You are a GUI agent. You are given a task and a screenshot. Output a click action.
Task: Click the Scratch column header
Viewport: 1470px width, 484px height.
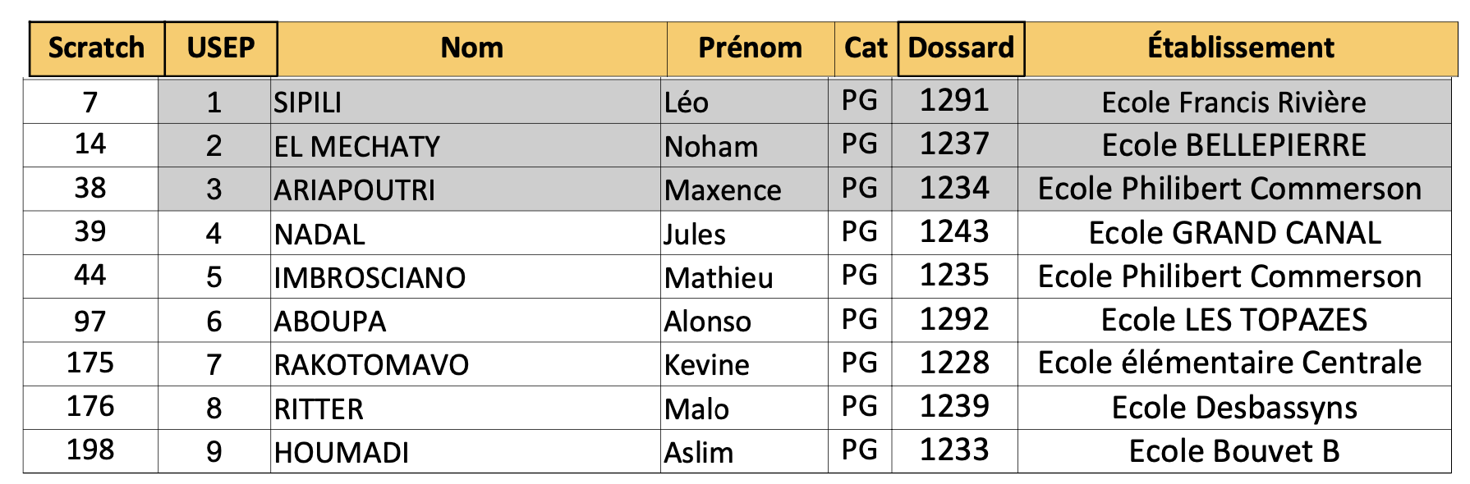pyautogui.click(x=96, y=48)
